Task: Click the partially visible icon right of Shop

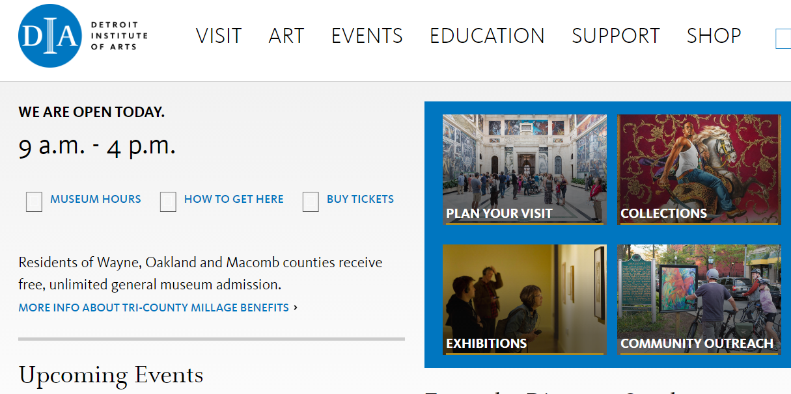Action: pyautogui.click(x=783, y=39)
